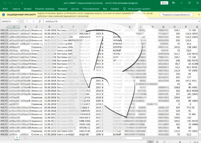Click the Select All corner triangle
Screen dimensions: 201x143
click(x=7, y=27)
